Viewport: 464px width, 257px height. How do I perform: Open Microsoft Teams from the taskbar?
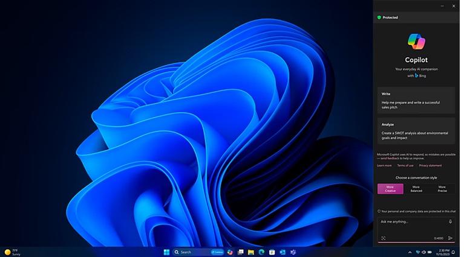[x=293, y=252]
